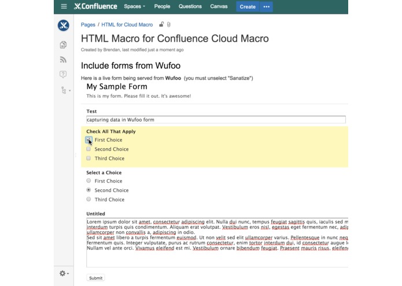The width and height of the screenshot is (402, 286).
Task: Open the Questions icon in sidebar
Action: 63,74
